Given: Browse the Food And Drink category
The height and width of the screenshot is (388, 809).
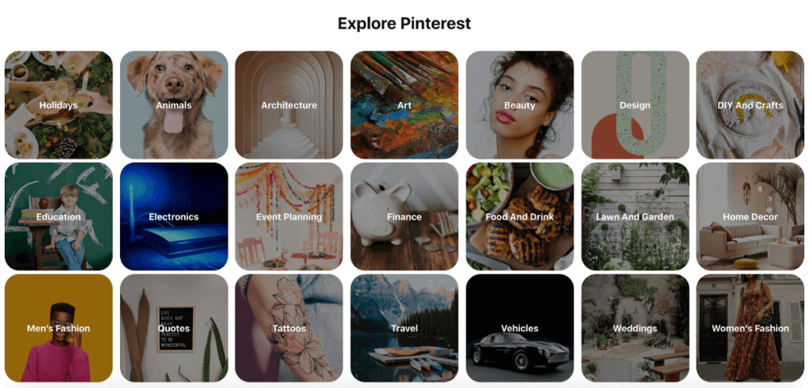Looking at the screenshot, I should click(x=520, y=217).
